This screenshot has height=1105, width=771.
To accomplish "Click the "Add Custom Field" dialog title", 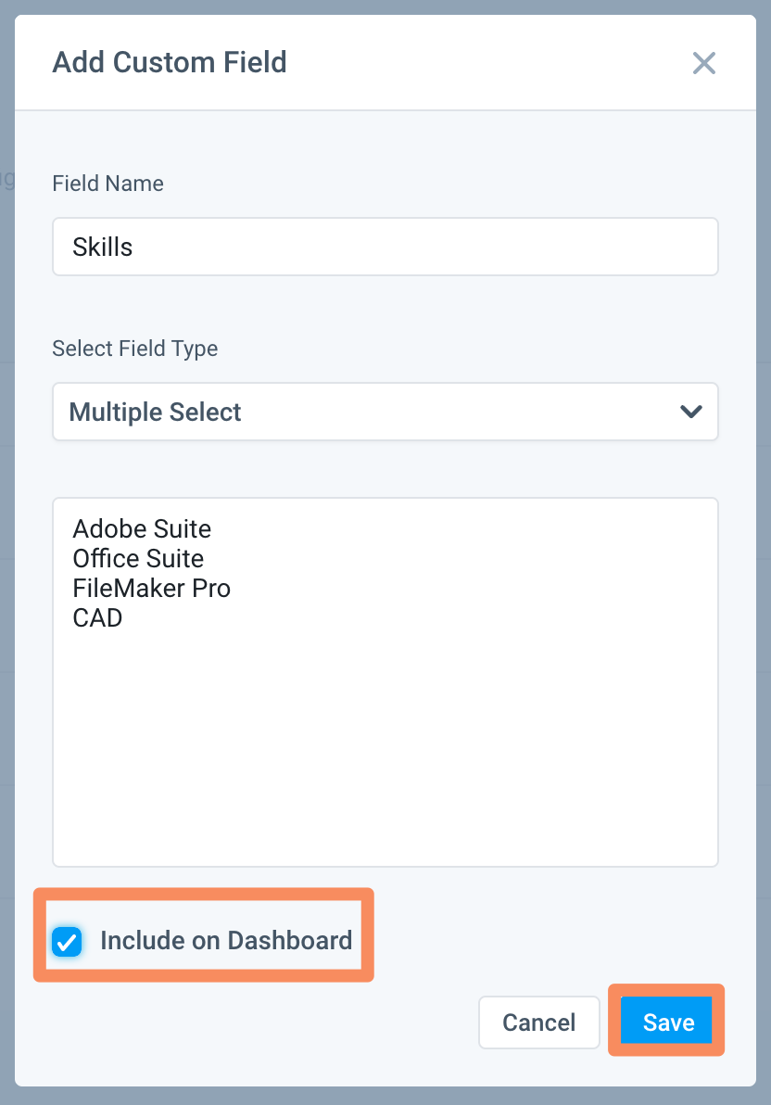I will point(170,63).
